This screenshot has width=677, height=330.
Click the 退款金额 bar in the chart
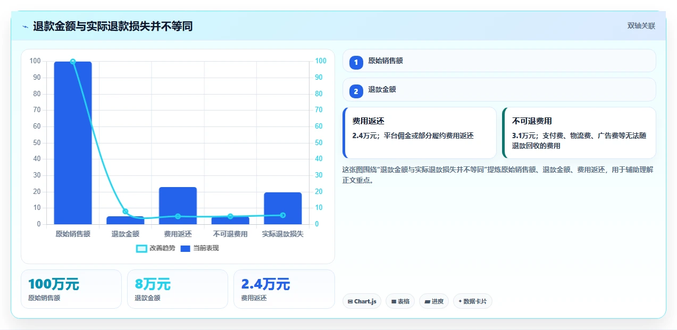(126, 221)
